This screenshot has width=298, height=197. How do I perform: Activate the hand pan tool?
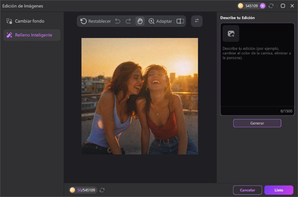pos(140,21)
